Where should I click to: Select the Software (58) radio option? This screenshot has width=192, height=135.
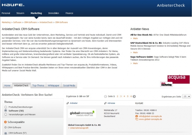tap(6, 110)
